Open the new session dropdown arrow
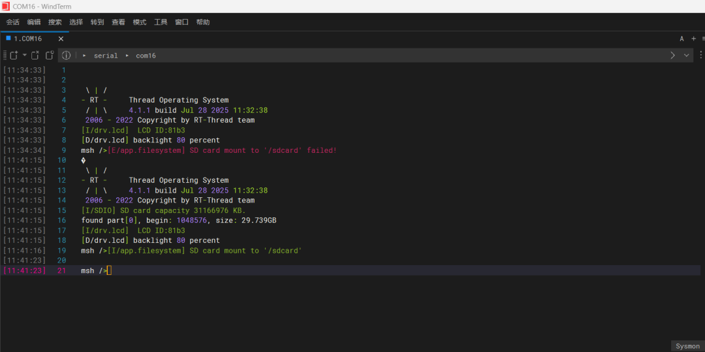The image size is (705, 352). point(24,56)
